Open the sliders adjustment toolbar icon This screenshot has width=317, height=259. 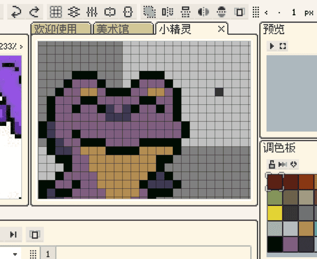pyautogui.click(x=92, y=12)
